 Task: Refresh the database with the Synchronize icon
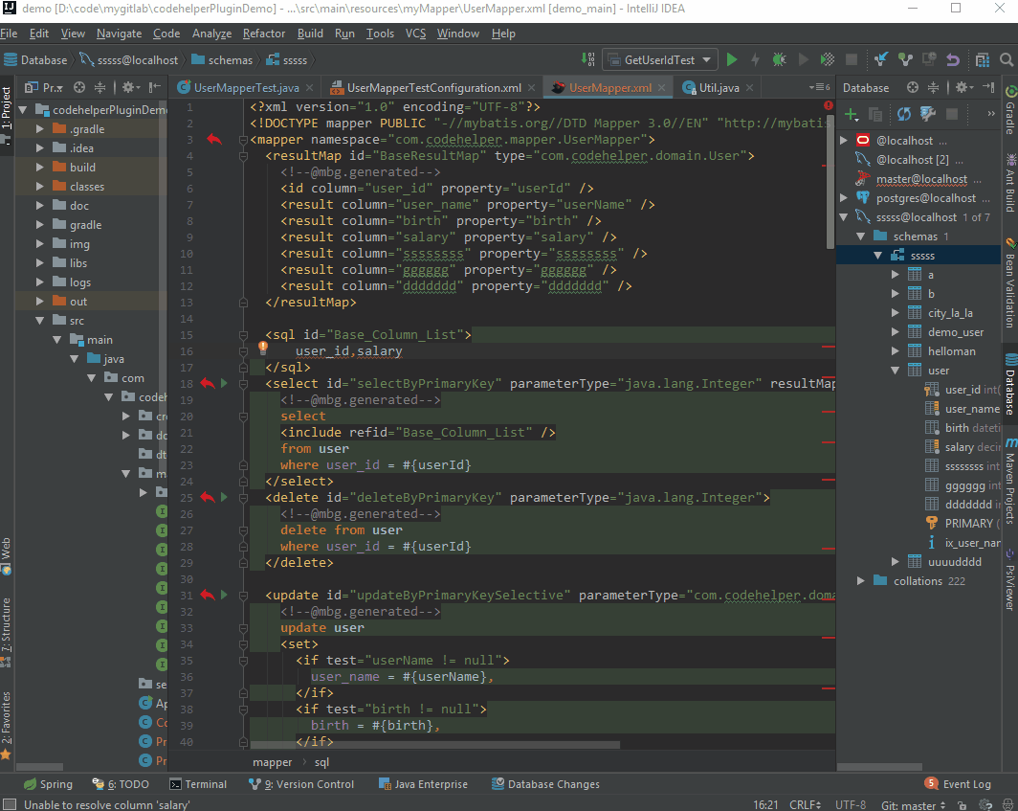[x=903, y=115]
